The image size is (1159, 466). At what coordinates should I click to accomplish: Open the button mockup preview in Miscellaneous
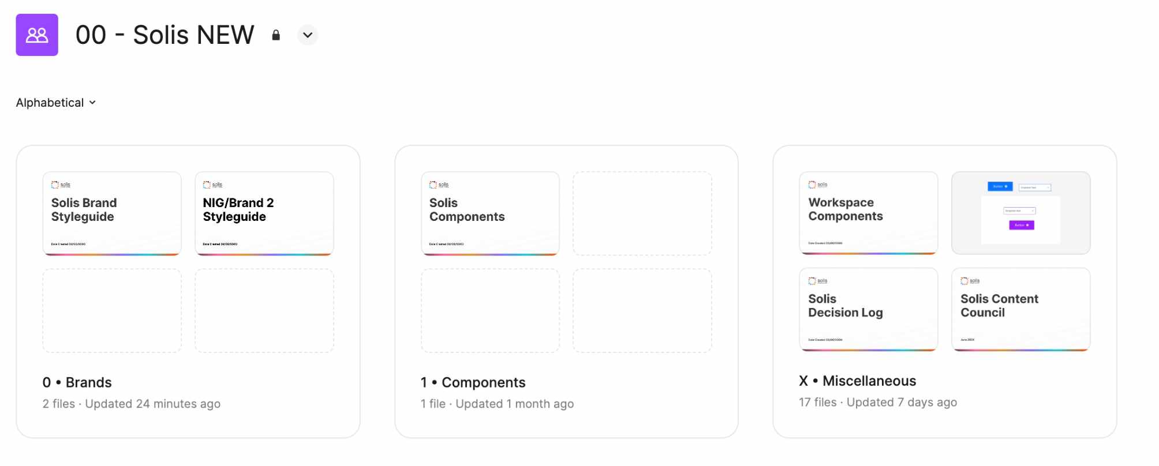1020,212
